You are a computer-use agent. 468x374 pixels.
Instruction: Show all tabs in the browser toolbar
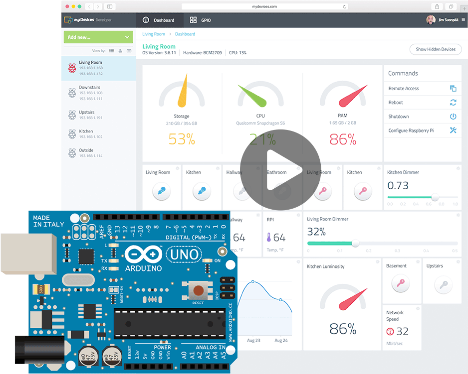pos(451,6)
